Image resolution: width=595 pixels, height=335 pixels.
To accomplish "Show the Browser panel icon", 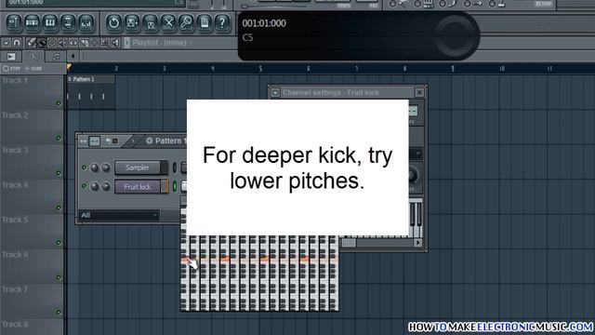I will [68, 22].
